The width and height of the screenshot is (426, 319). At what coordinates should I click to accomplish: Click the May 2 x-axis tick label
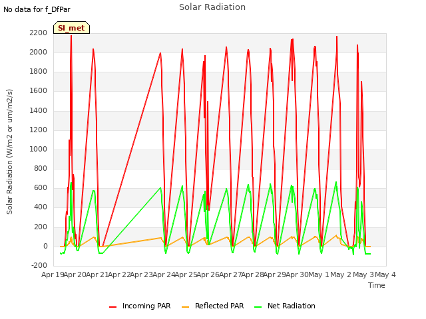point(341,274)
